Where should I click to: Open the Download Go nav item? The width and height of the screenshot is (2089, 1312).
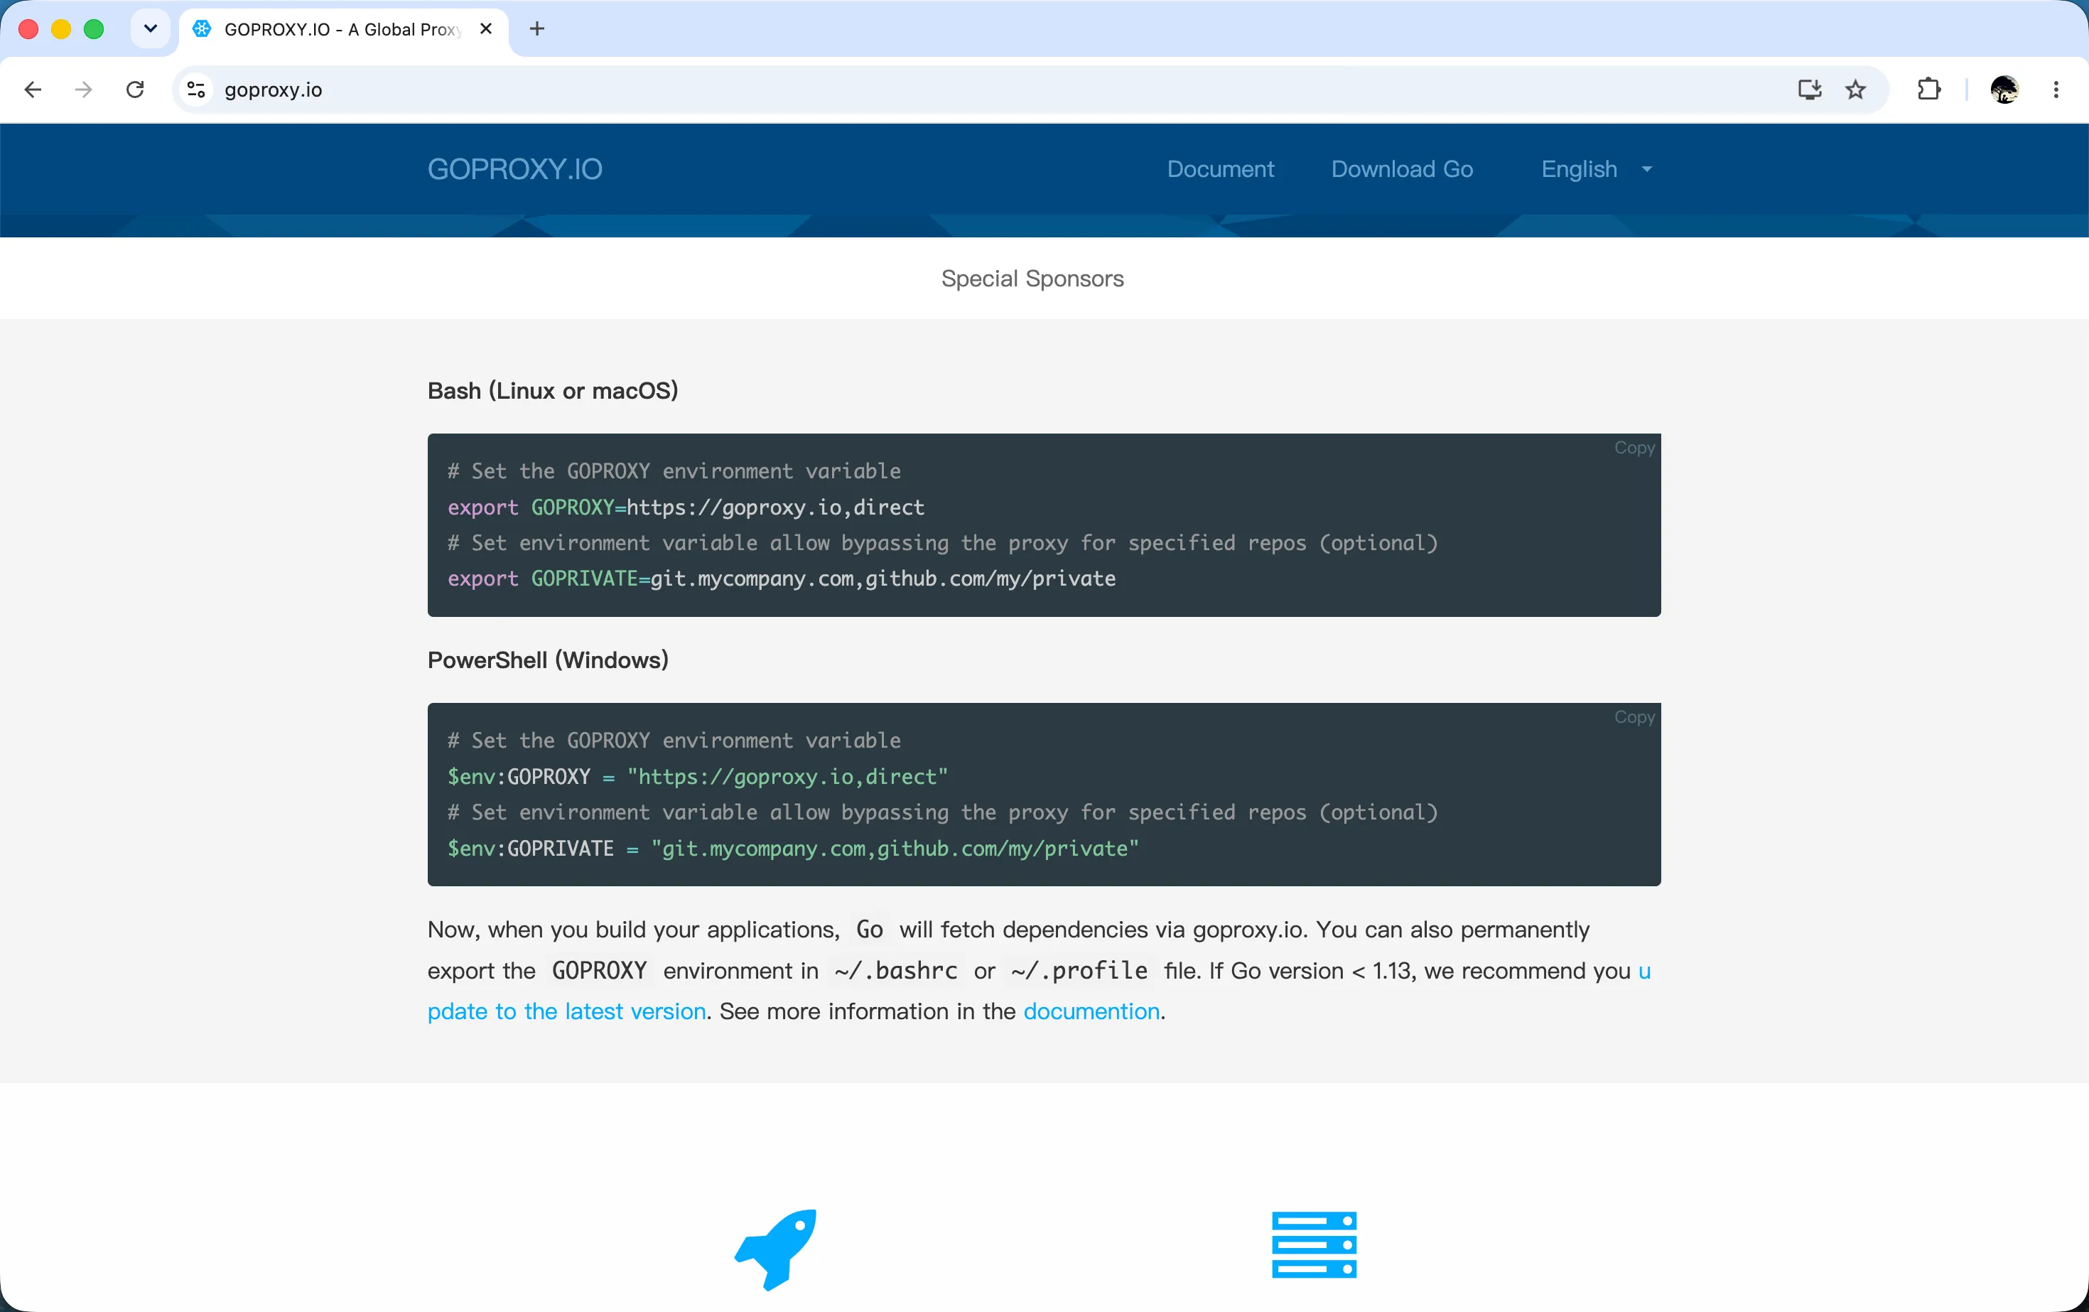point(1402,169)
